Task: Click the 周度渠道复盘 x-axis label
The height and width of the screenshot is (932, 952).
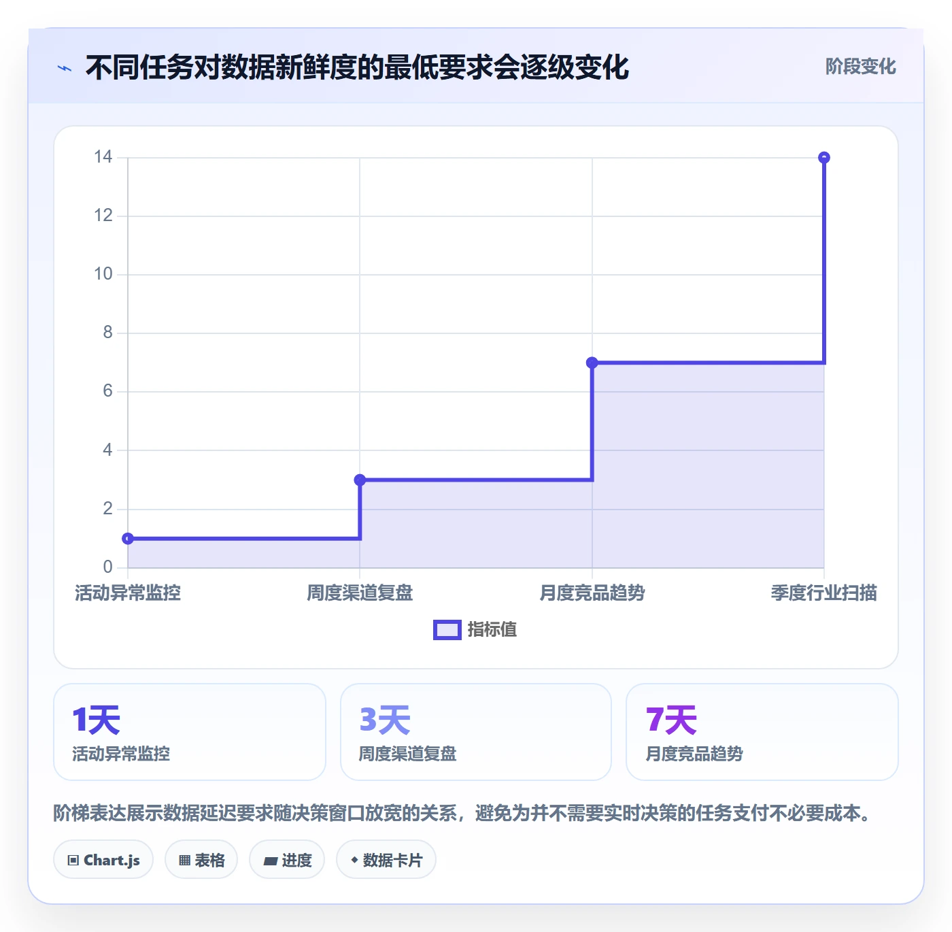Action: pos(360,593)
